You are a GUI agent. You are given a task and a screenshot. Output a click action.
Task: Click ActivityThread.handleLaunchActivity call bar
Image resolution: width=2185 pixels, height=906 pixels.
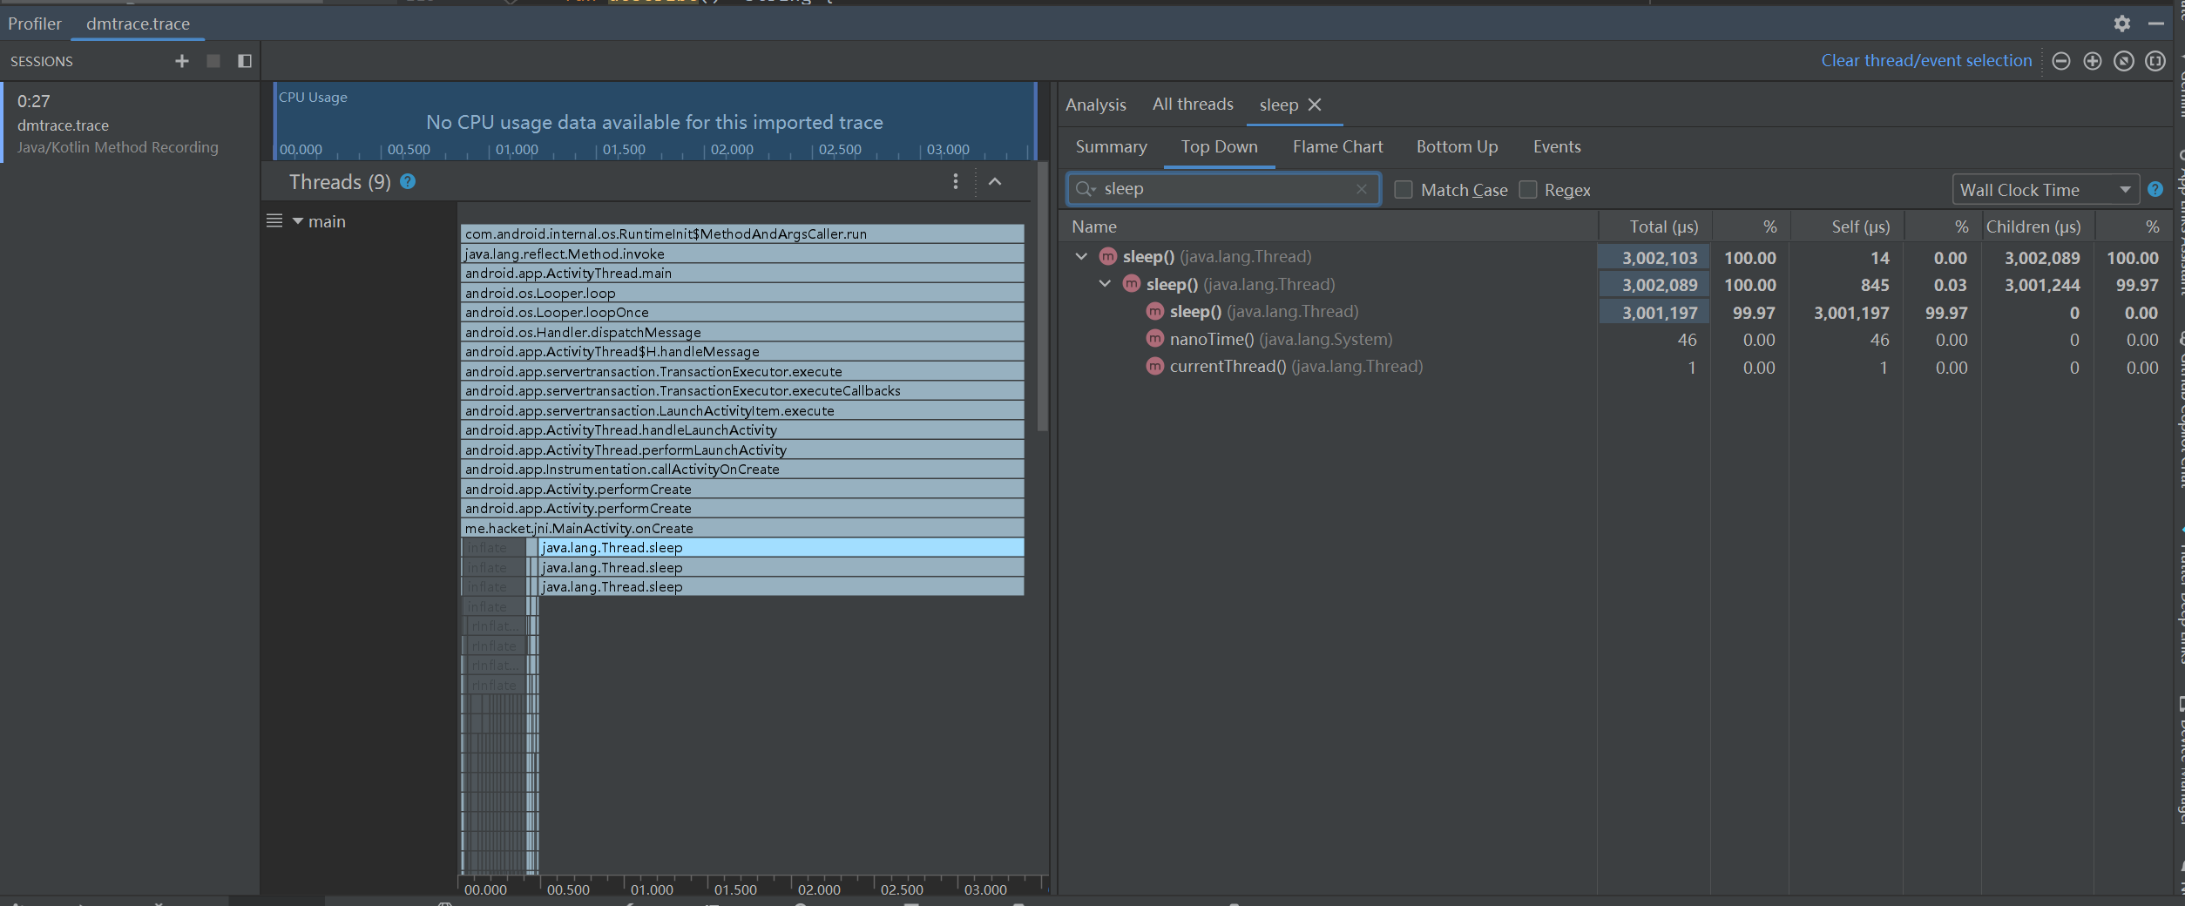742,429
